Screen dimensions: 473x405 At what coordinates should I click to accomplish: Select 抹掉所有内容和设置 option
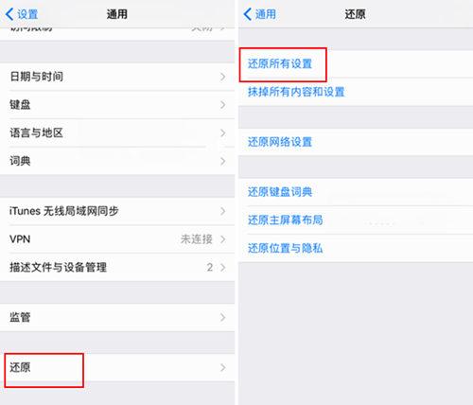(x=356, y=92)
